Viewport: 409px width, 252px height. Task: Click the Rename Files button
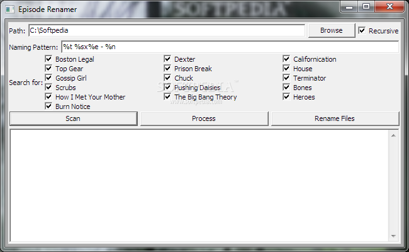[335, 118]
